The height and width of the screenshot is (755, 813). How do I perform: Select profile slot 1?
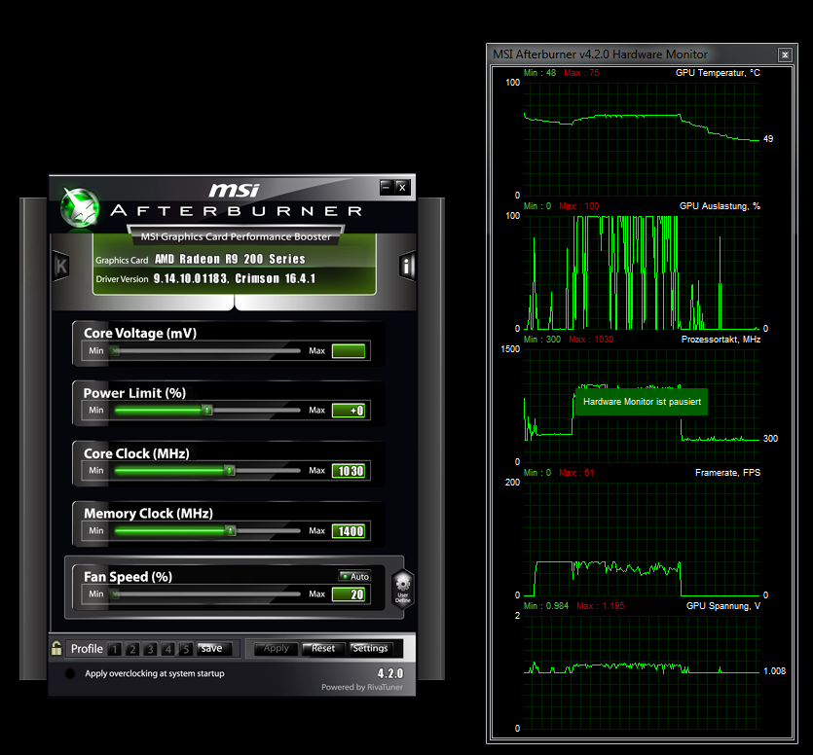click(x=115, y=649)
